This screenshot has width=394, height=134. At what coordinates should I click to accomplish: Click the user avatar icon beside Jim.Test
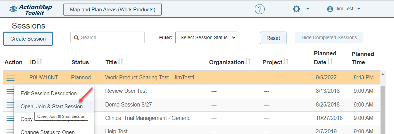point(330,9)
